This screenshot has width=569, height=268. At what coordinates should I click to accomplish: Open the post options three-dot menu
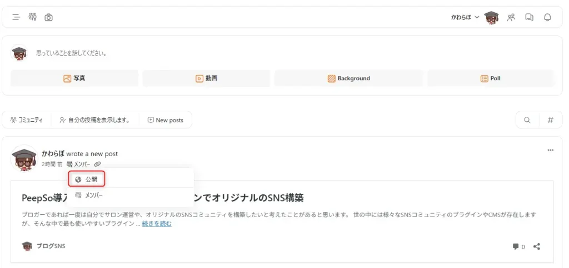click(551, 150)
